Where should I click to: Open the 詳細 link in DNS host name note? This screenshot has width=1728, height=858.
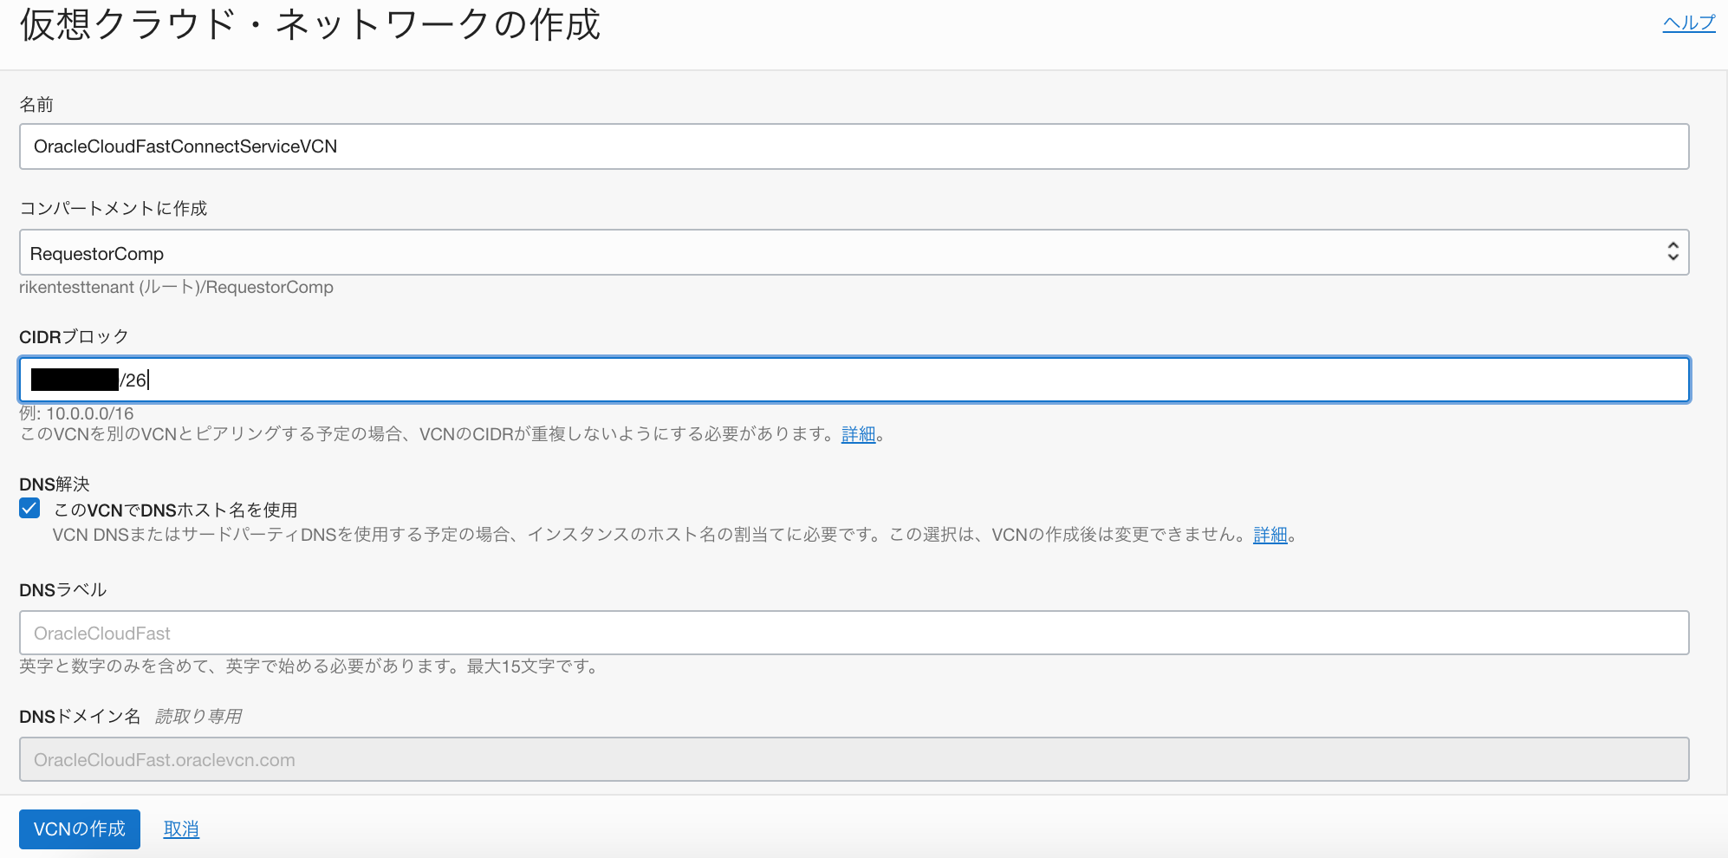[1270, 535]
